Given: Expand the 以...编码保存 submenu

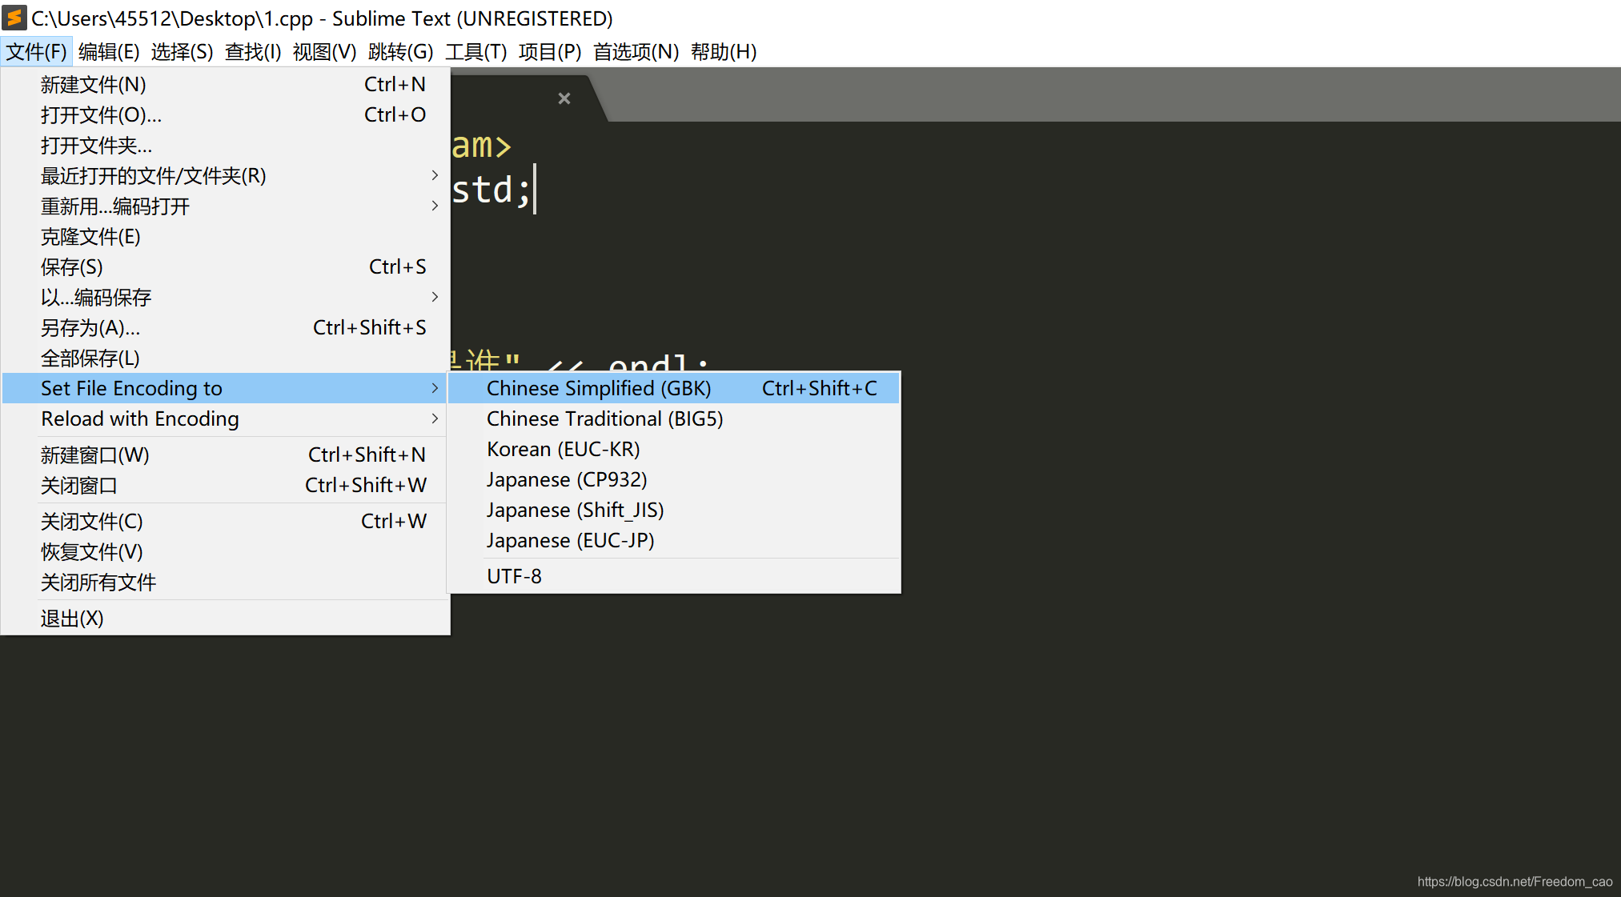Looking at the screenshot, I should (435, 297).
